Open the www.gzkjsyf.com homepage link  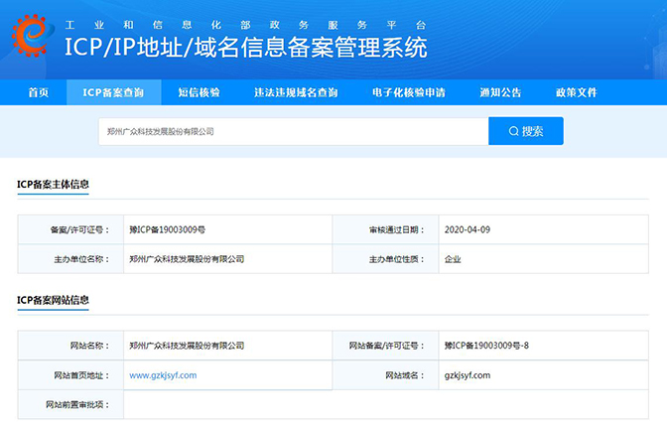163,375
